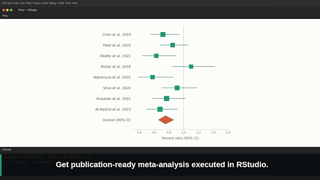Image resolution: width=320 pixels, height=180 pixels.
Task: Open the Profile menu
Action: pos(61,3)
